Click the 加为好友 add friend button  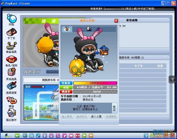[82, 116]
